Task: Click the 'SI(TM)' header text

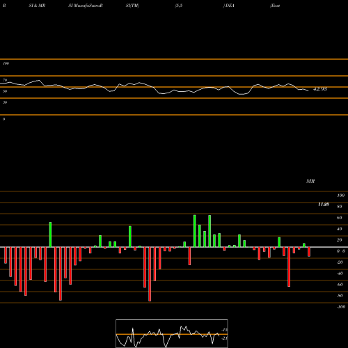Action: pyautogui.click(x=132, y=6)
